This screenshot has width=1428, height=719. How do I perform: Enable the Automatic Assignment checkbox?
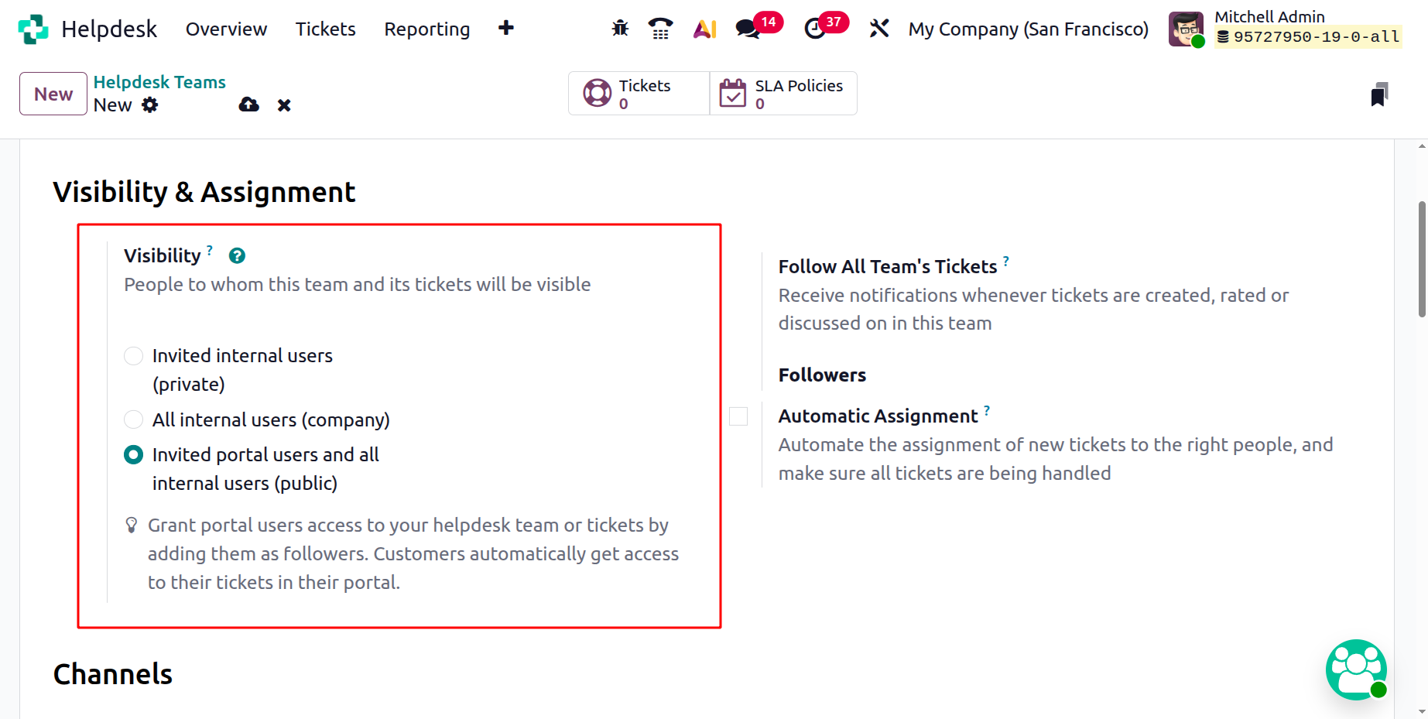pos(738,416)
